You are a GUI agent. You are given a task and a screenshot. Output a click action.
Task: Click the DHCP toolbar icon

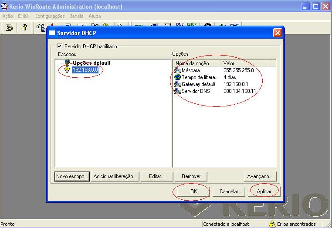coord(192,25)
